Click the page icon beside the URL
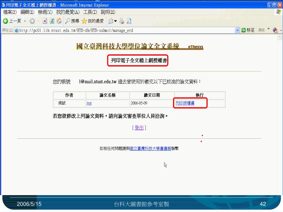 17,30
